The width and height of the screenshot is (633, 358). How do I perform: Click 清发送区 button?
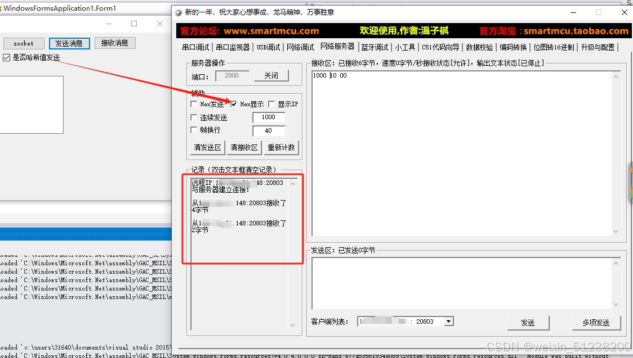coord(207,148)
